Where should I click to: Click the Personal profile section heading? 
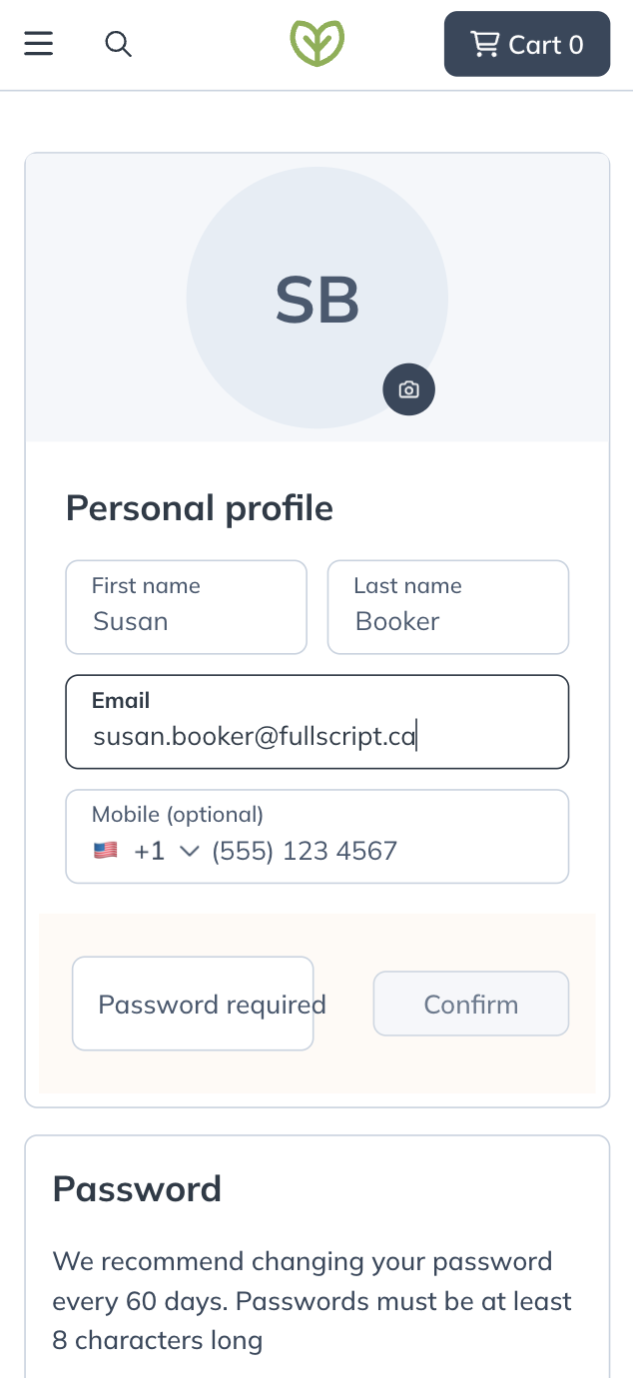pos(199,507)
